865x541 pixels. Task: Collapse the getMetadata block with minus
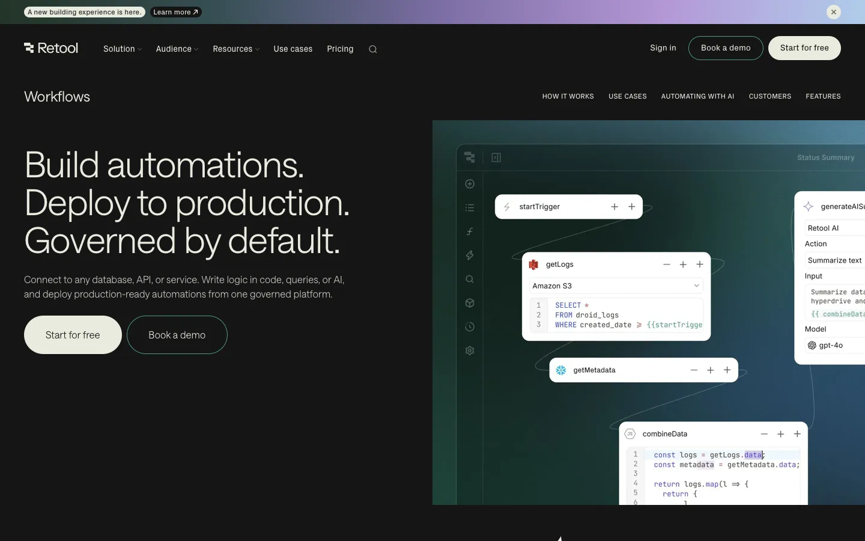pos(694,370)
